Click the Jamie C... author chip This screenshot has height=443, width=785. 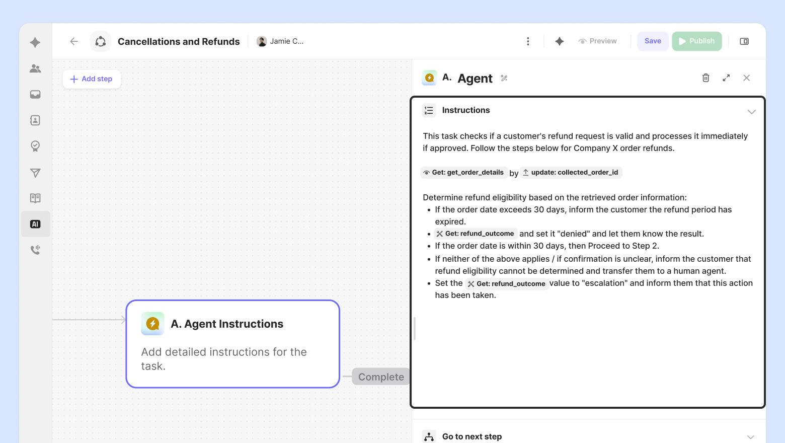pyautogui.click(x=280, y=41)
